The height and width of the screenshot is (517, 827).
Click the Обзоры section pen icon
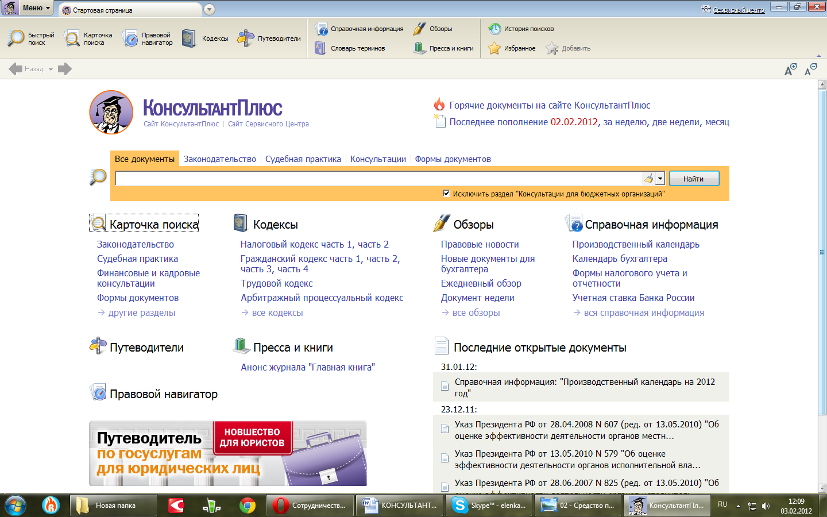pos(442,223)
